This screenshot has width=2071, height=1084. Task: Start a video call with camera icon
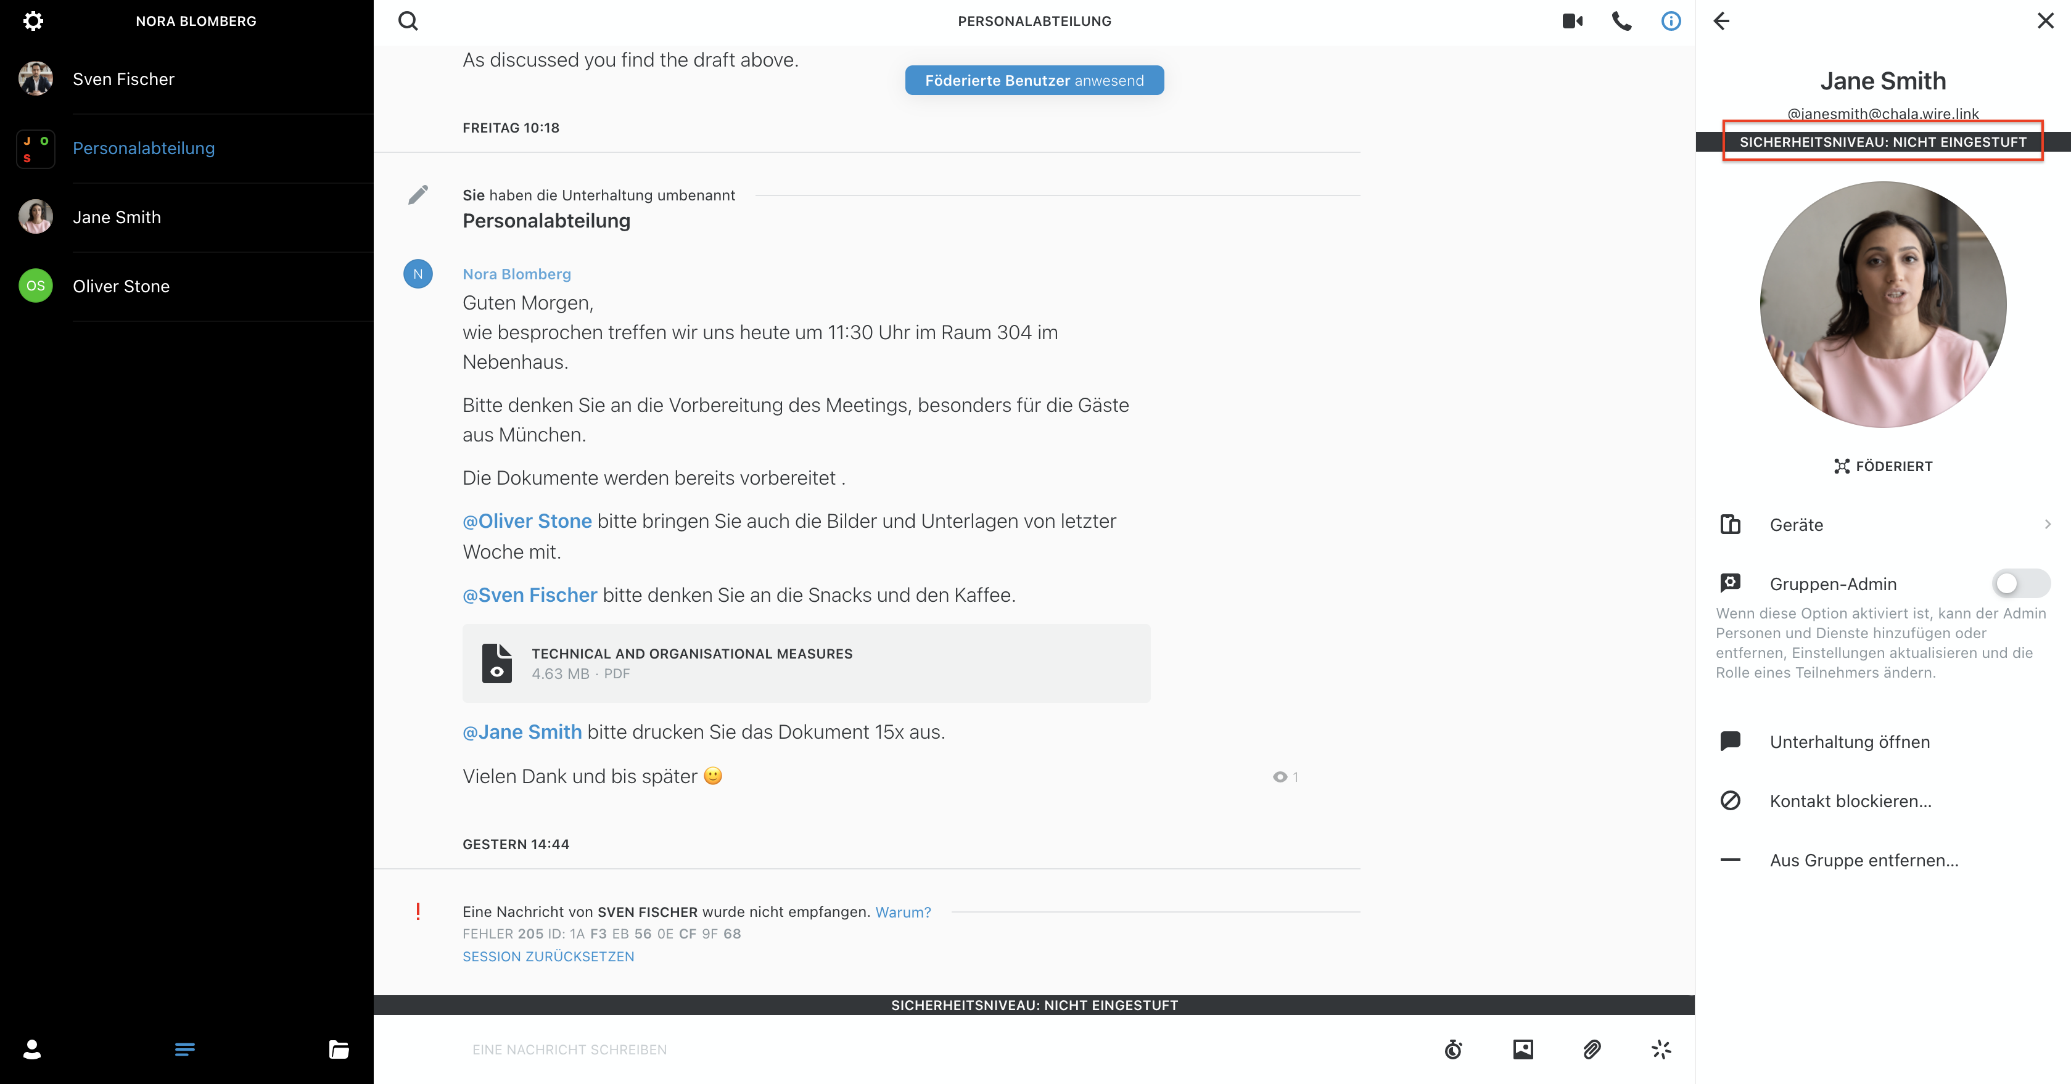[x=1573, y=21]
